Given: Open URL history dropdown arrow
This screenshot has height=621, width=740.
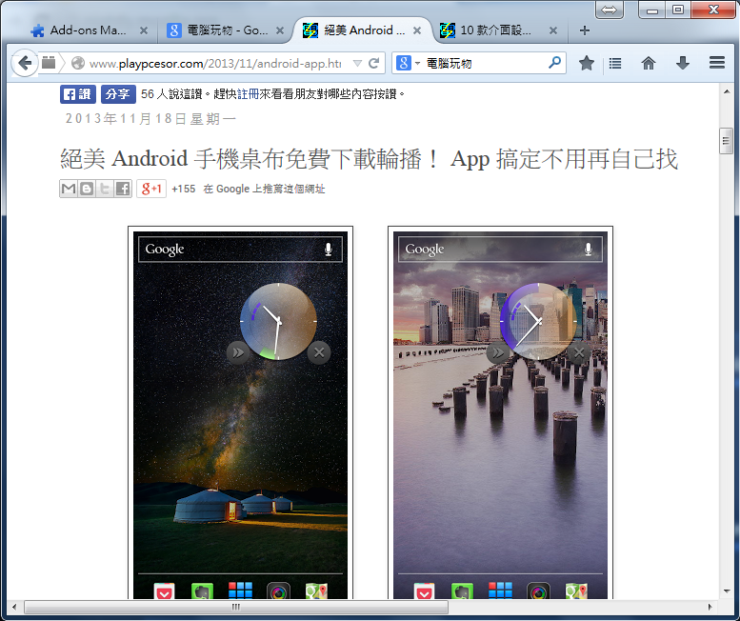Looking at the screenshot, I should (x=357, y=63).
